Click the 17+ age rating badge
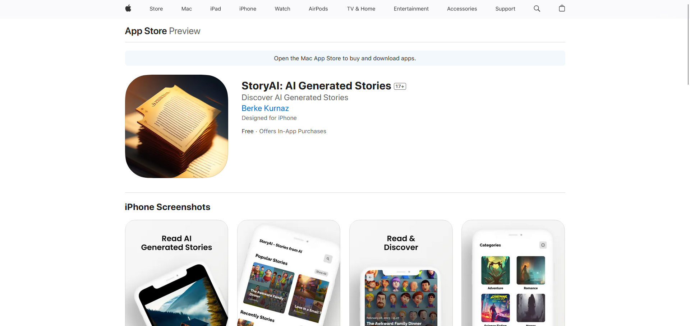690x326 pixels. coord(400,87)
